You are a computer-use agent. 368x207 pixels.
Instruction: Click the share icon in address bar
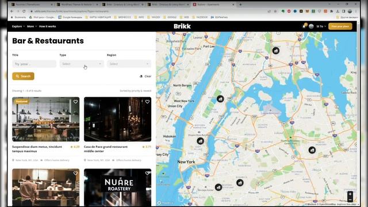click(269, 11)
